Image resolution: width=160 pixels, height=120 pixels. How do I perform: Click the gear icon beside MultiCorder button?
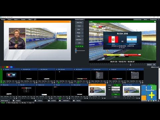[x=60, y=101]
